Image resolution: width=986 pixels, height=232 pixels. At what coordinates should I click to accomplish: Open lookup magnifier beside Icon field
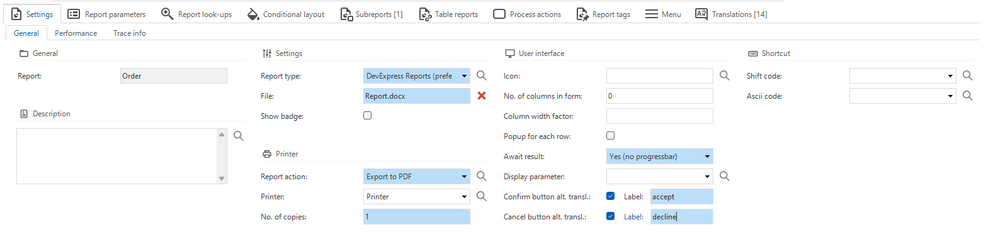pyautogui.click(x=725, y=75)
